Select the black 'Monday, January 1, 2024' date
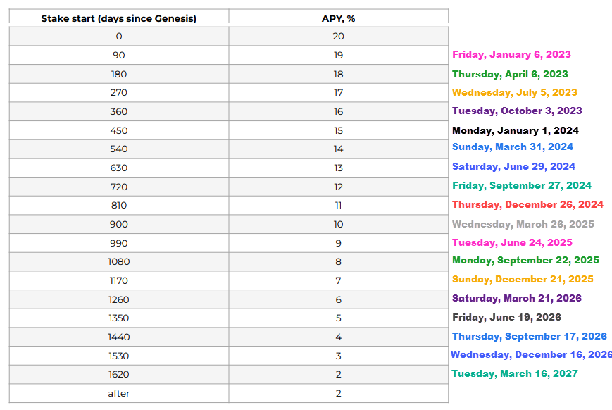This screenshot has height=410, width=612. (516, 130)
